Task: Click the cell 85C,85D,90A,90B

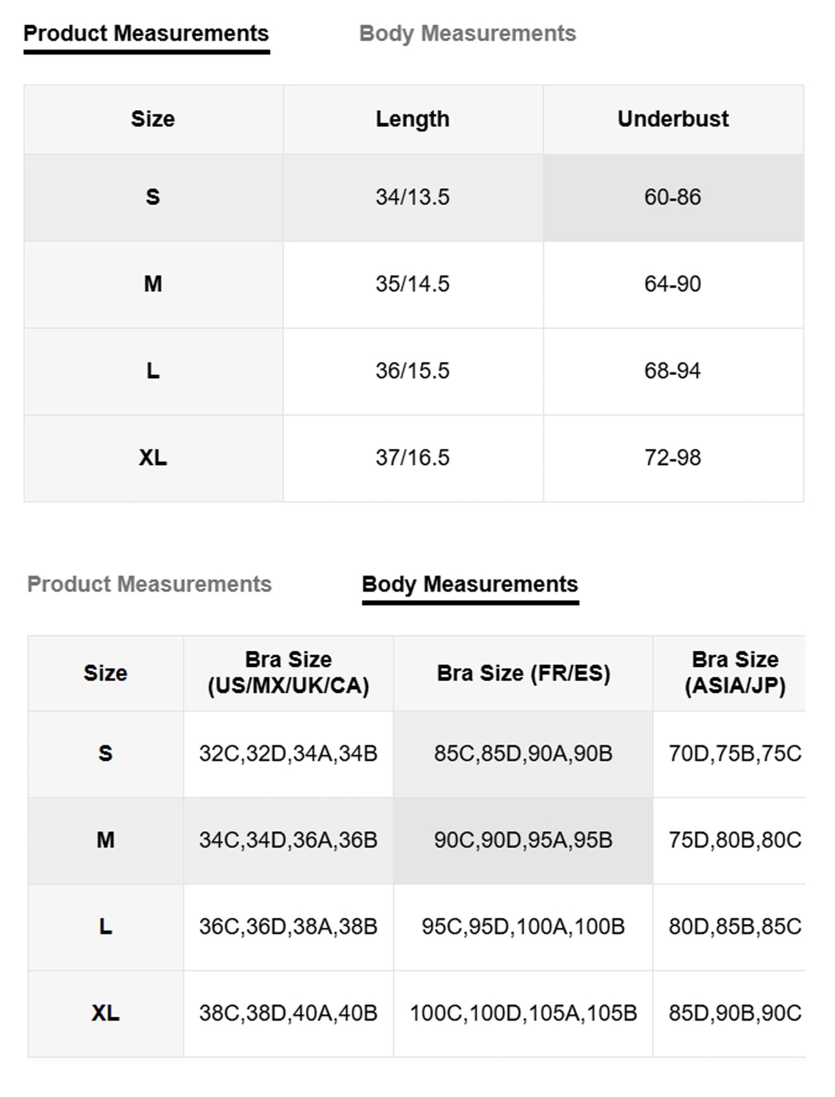Action: pyautogui.click(x=524, y=754)
